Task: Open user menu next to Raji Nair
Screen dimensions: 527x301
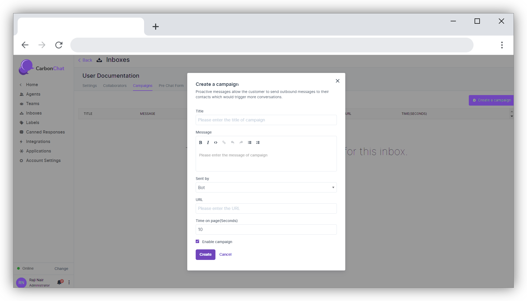Action: point(69,282)
